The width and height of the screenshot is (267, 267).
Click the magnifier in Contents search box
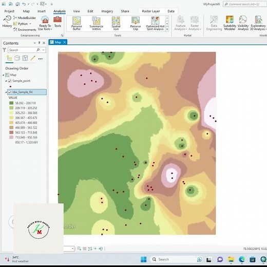coord(38,50)
